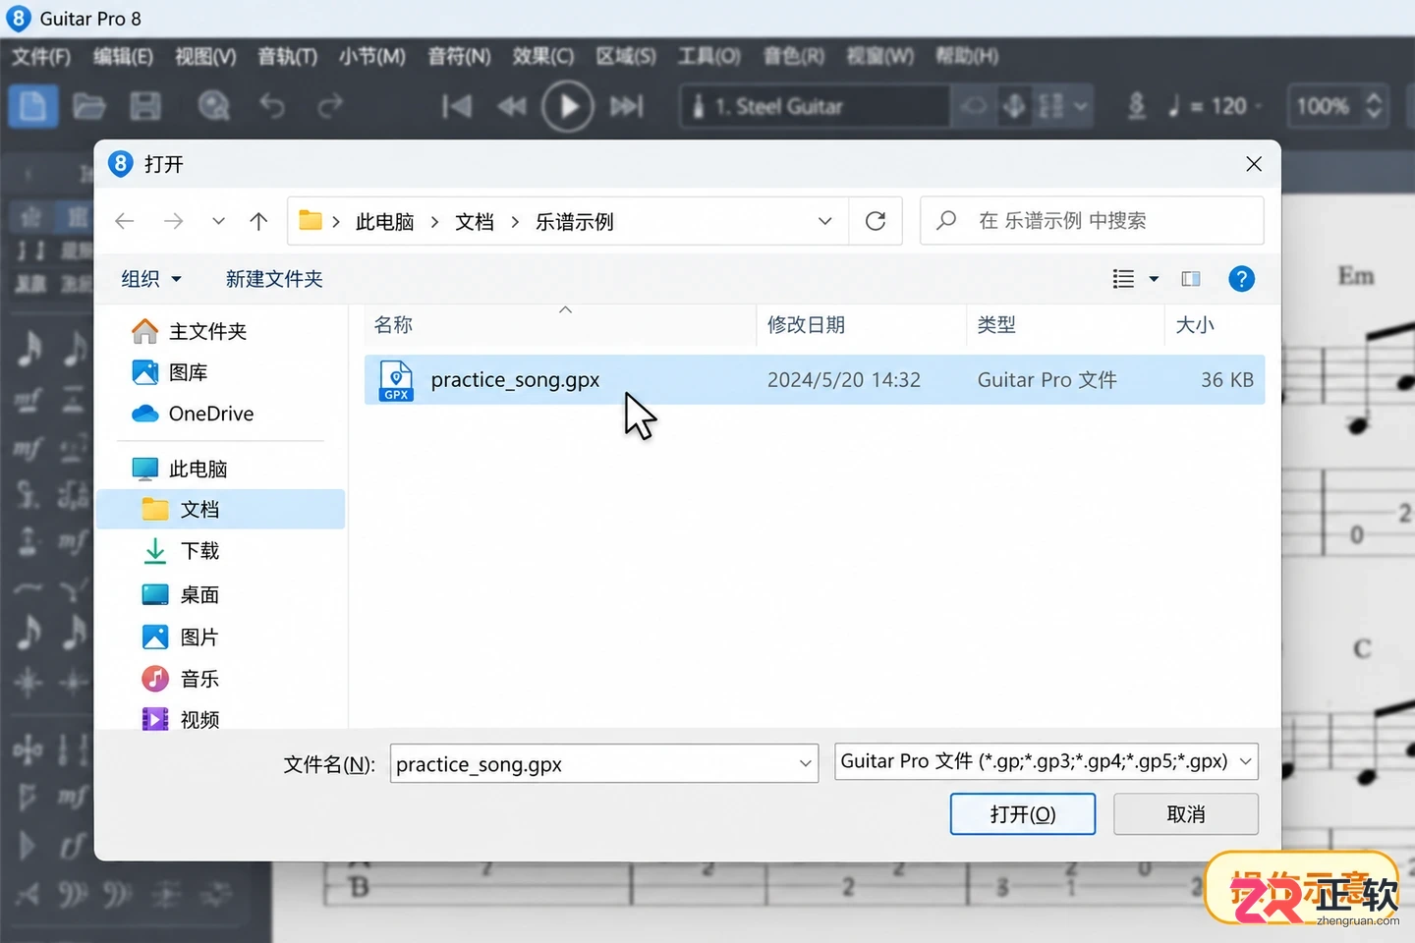Select 主文件夹 in the sidebar

189,332
